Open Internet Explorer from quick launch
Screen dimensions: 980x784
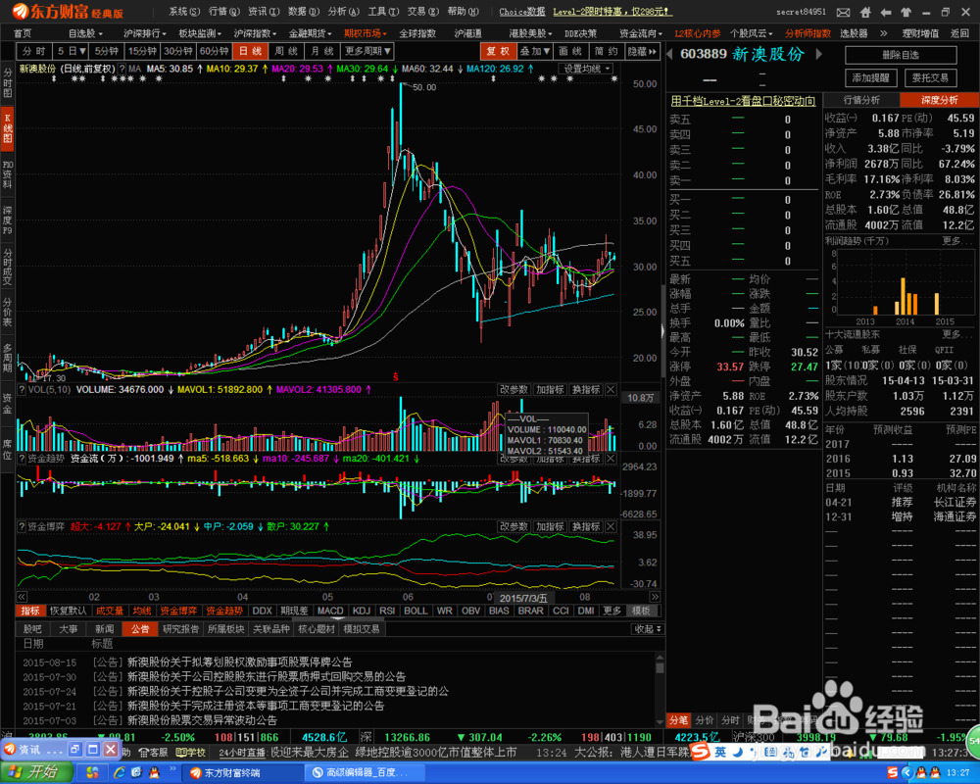pos(120,773)
